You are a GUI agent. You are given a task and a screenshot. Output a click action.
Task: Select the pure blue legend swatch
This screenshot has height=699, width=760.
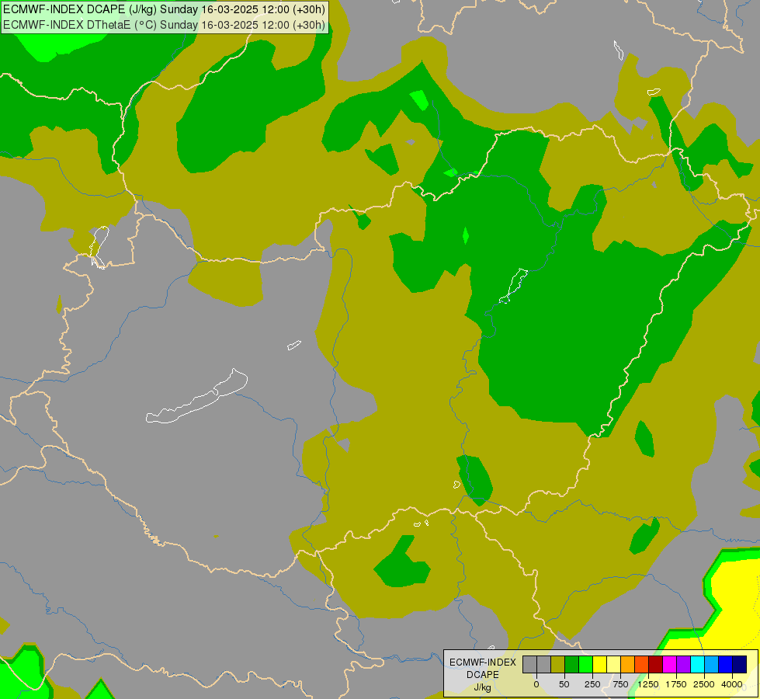click(x=725, y=664)
